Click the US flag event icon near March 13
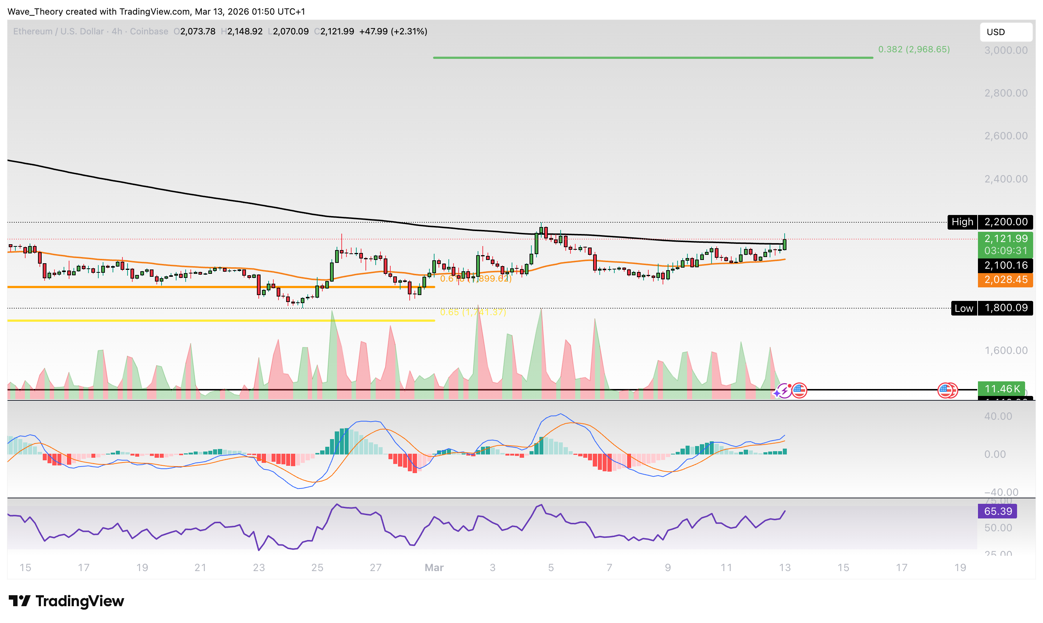The image size is (1043, 623). pos(799,390)
